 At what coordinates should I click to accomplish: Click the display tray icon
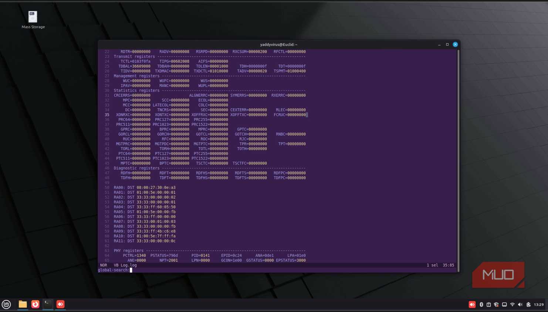(x=504, y=305)
